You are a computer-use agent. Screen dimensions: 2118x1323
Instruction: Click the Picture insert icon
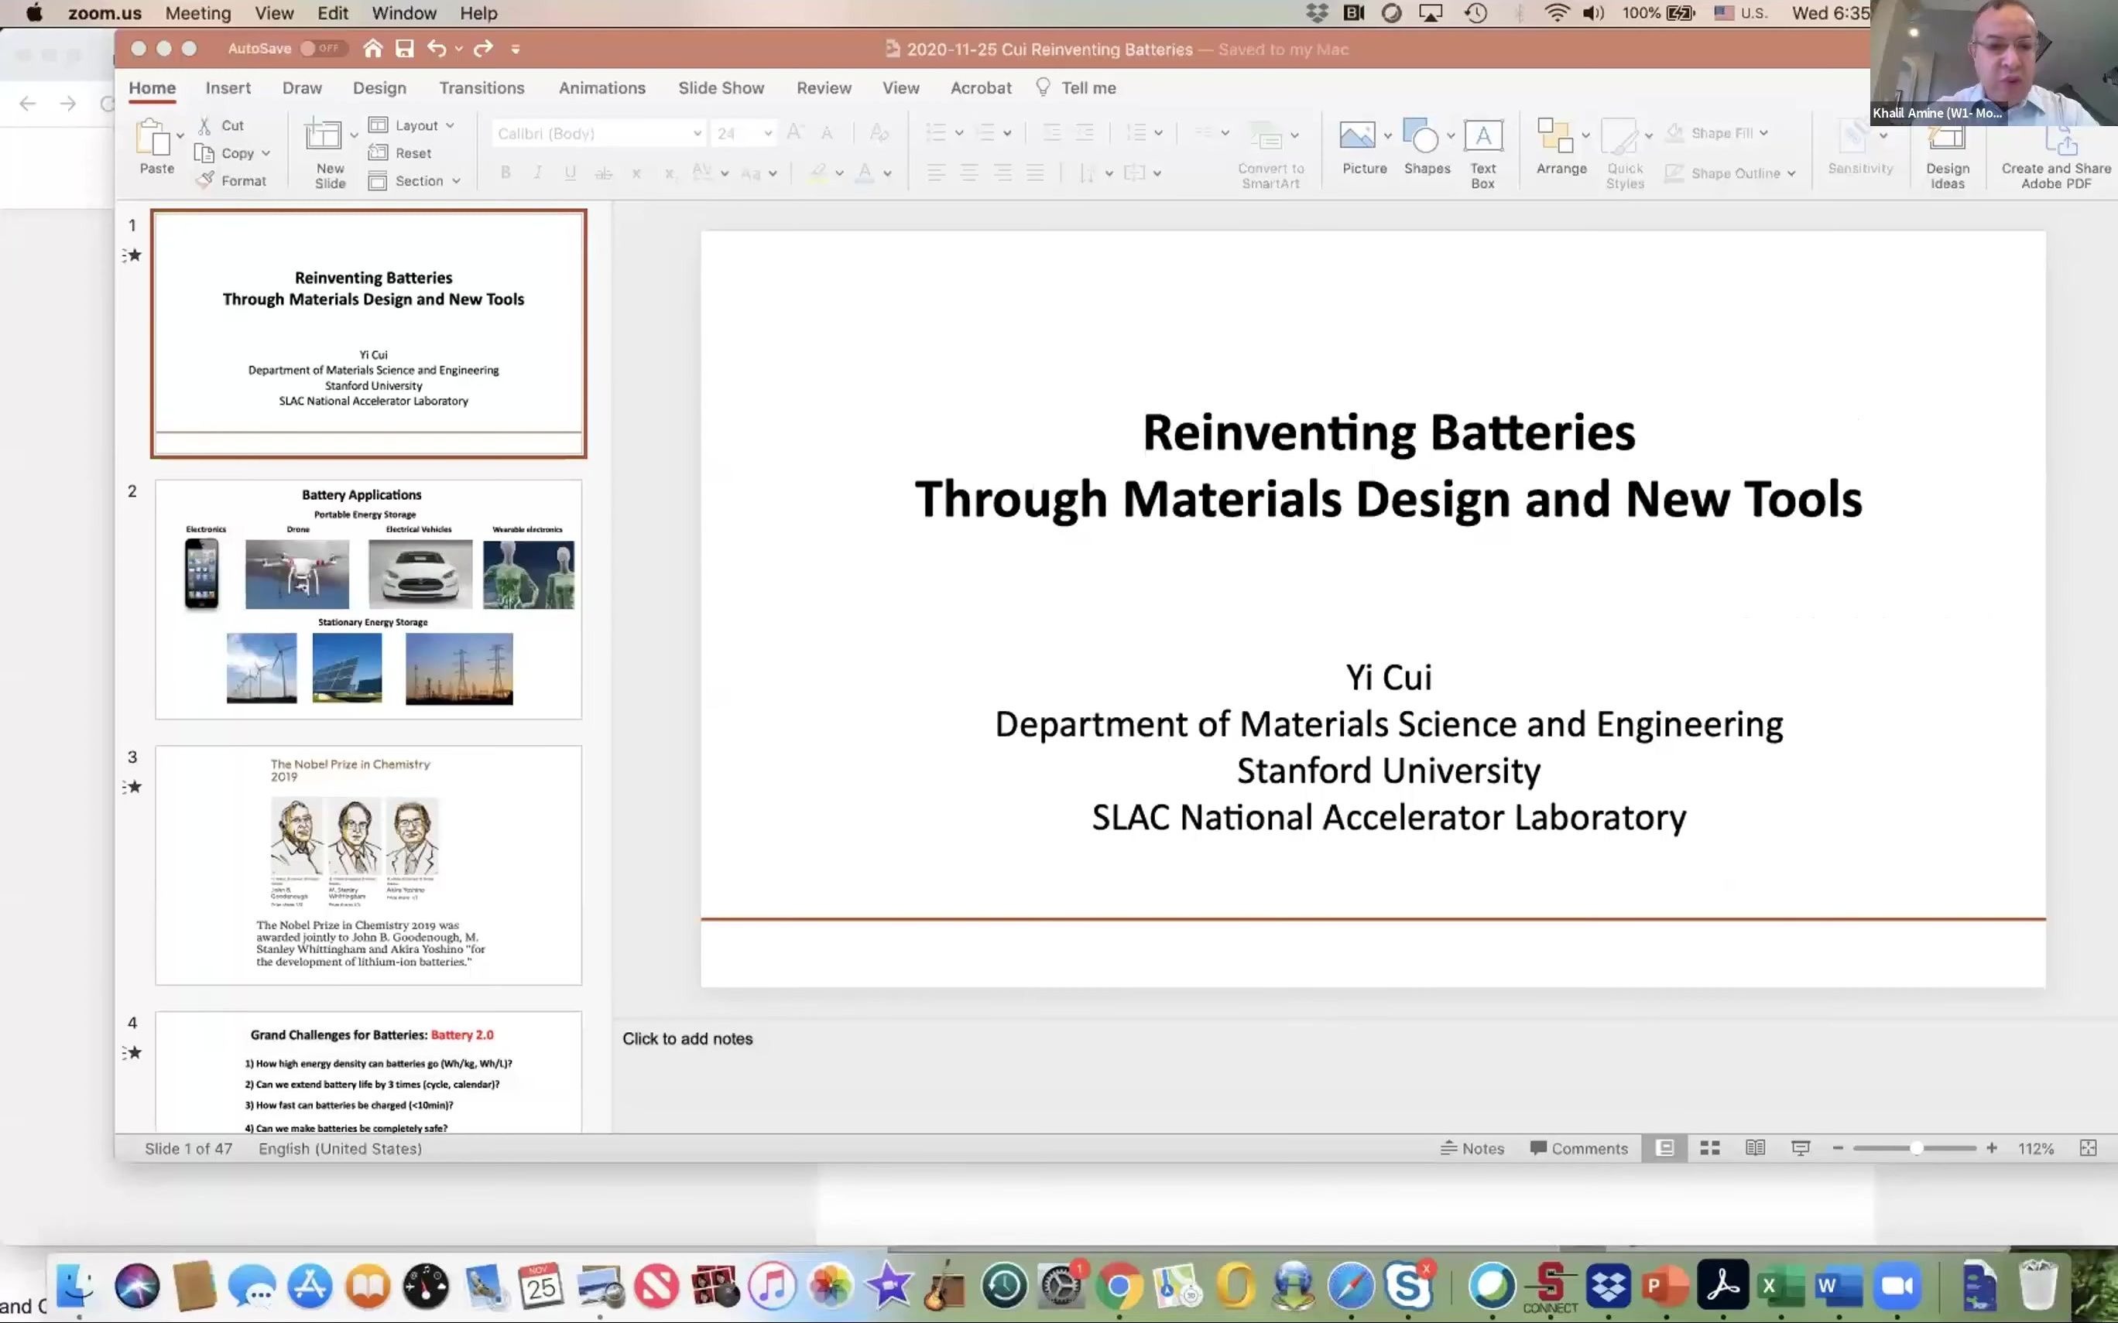1356,135
